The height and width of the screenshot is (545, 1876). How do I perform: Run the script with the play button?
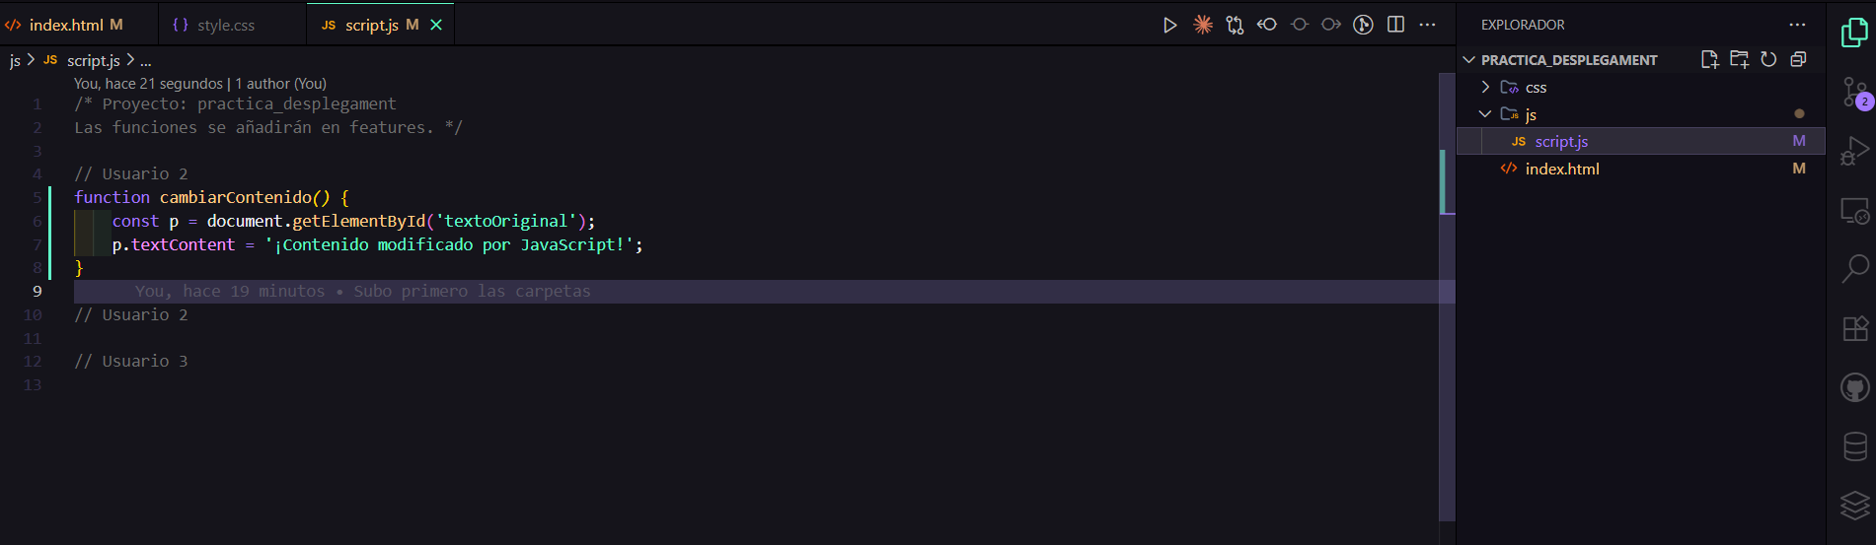1169,25
